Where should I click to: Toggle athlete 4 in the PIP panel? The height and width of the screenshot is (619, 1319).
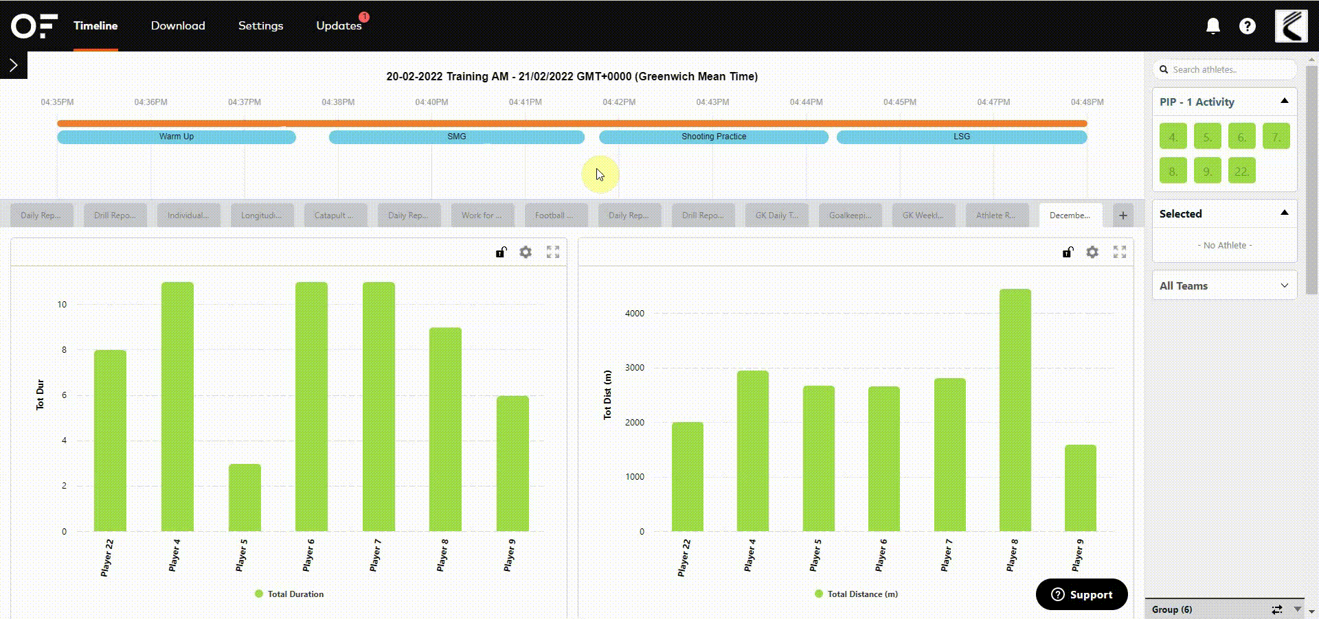1173,136
